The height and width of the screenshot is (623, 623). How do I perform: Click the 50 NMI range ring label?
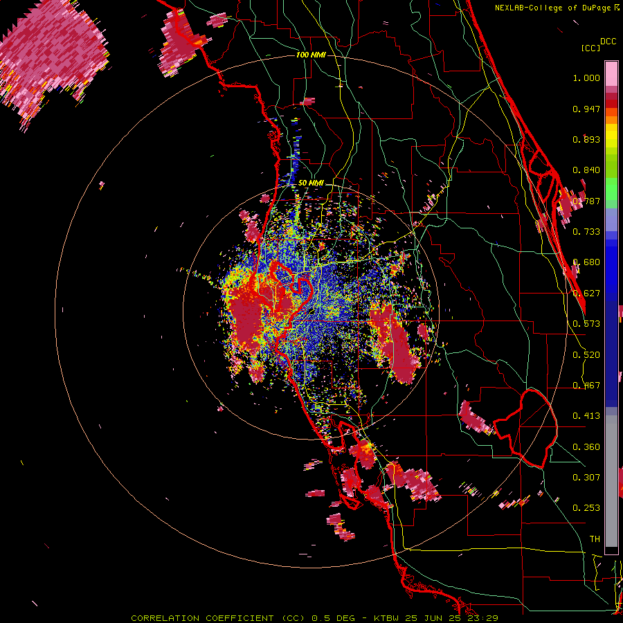click(311, 183)
